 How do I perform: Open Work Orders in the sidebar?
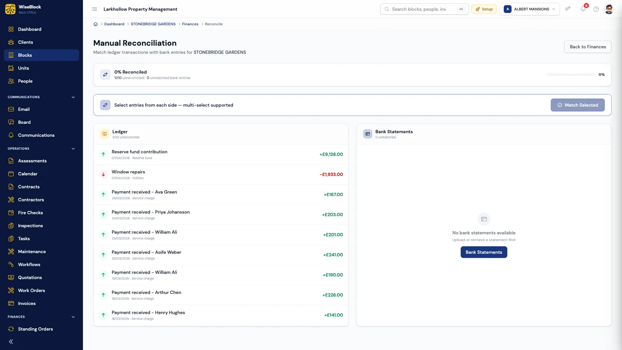(x=41, y=290)
